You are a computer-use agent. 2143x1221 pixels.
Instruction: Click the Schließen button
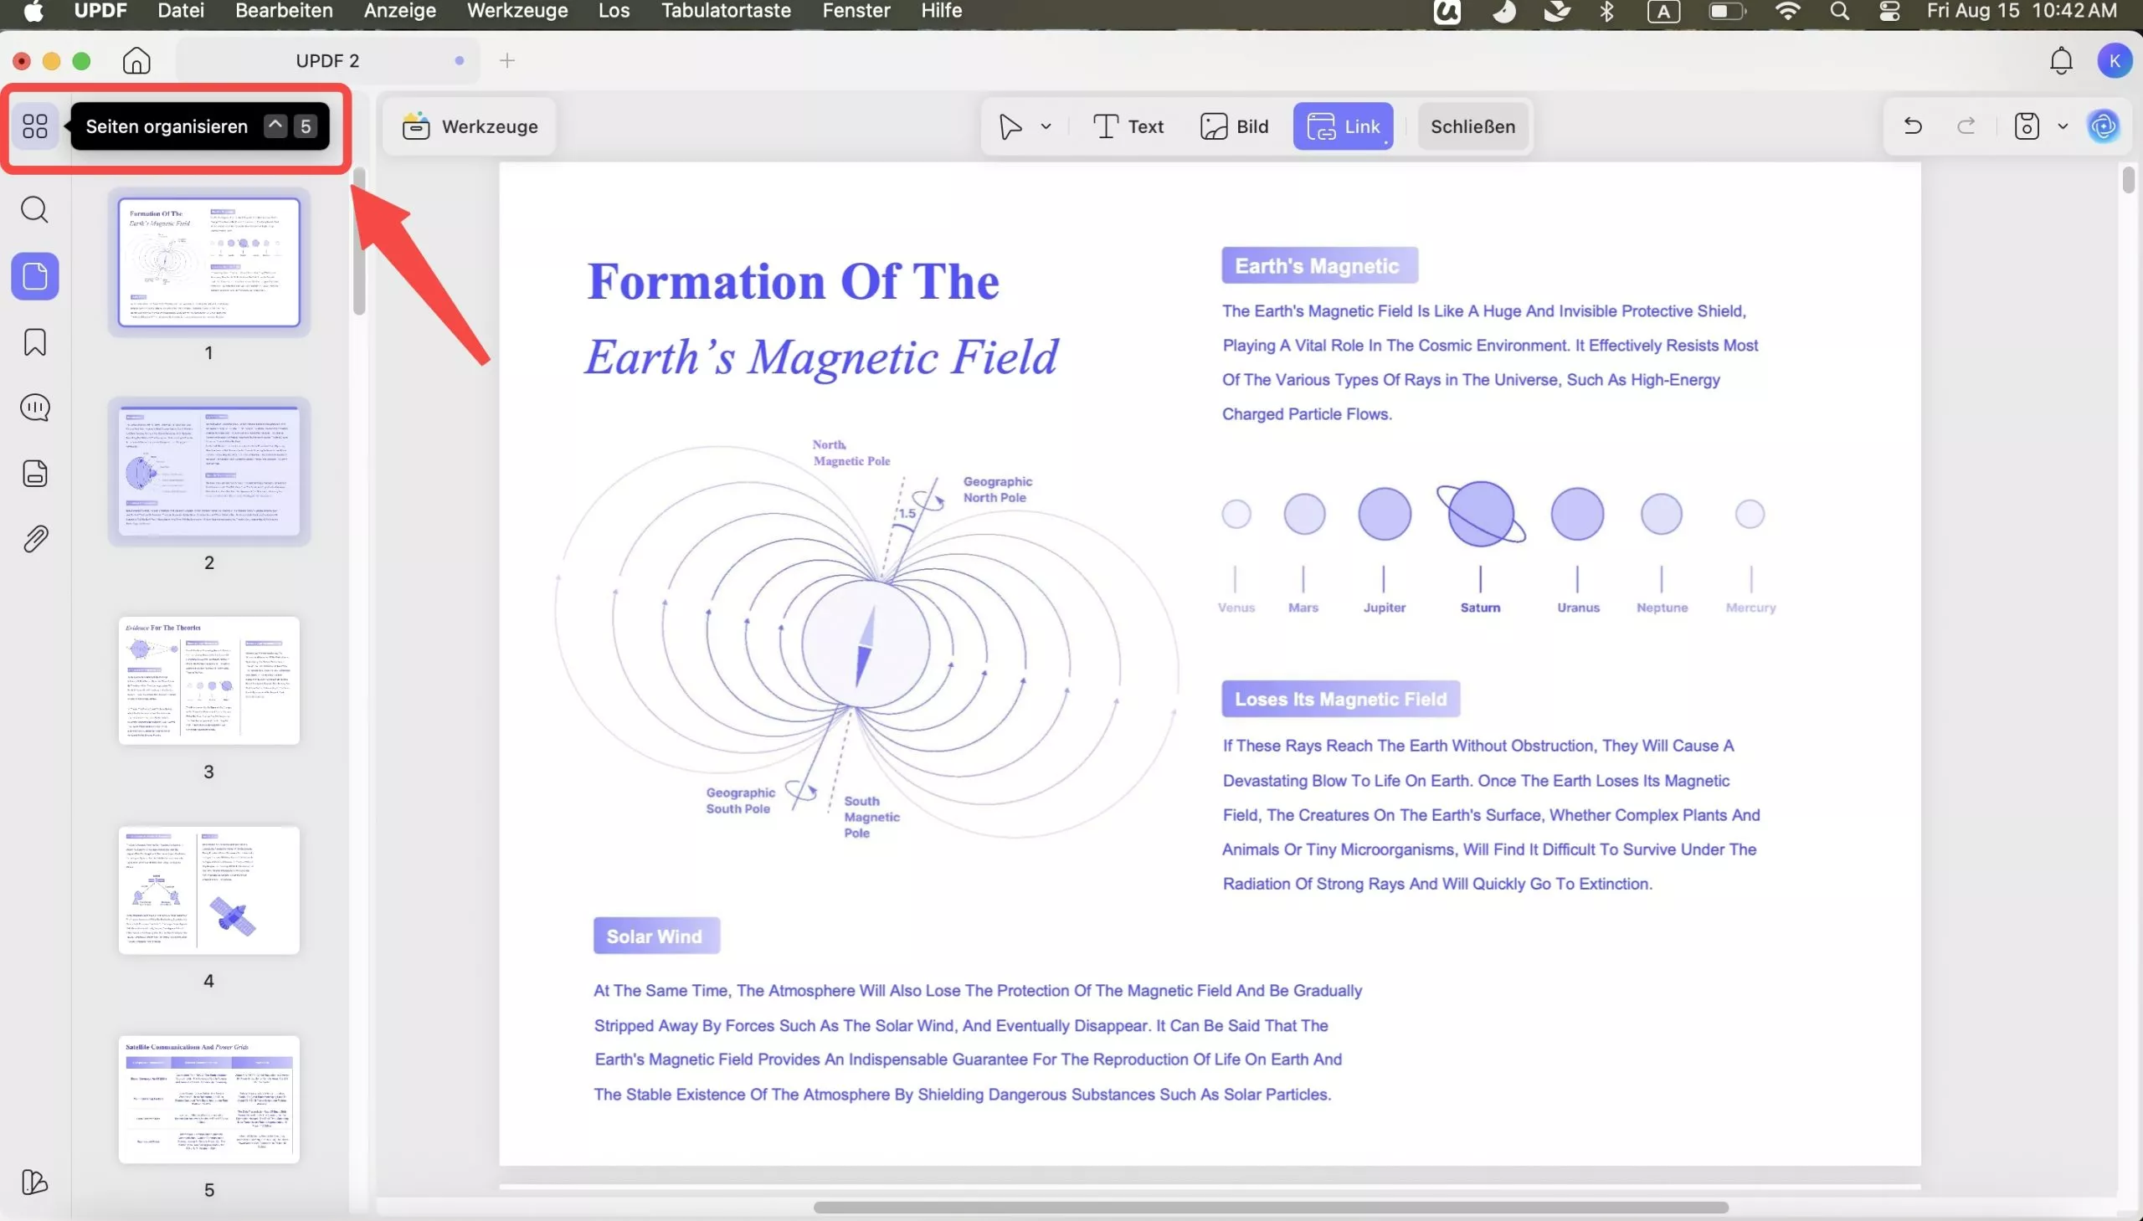1472,126
